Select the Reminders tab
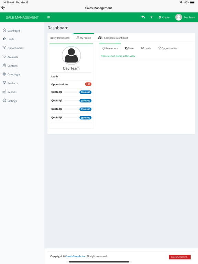 click(x=110, y=48)
